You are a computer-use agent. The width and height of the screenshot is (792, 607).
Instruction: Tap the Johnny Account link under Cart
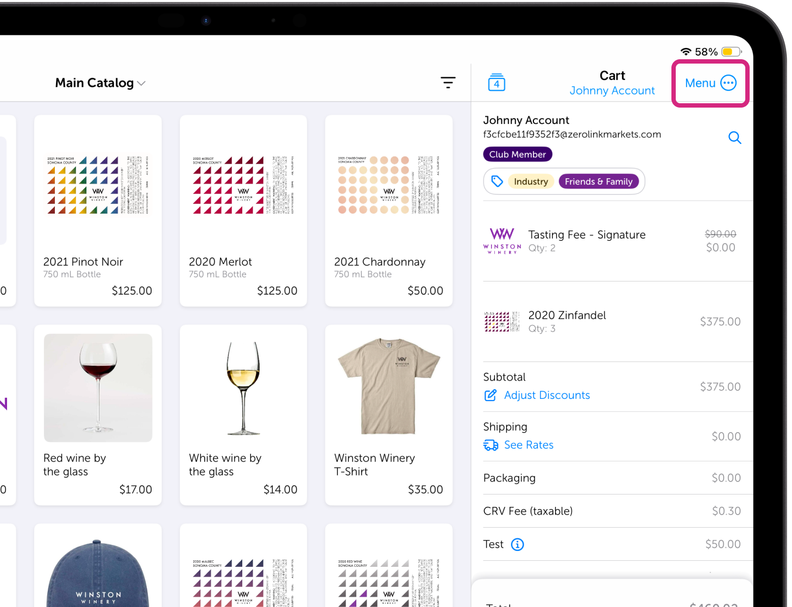pyautogui.click(x=612, y=91)
